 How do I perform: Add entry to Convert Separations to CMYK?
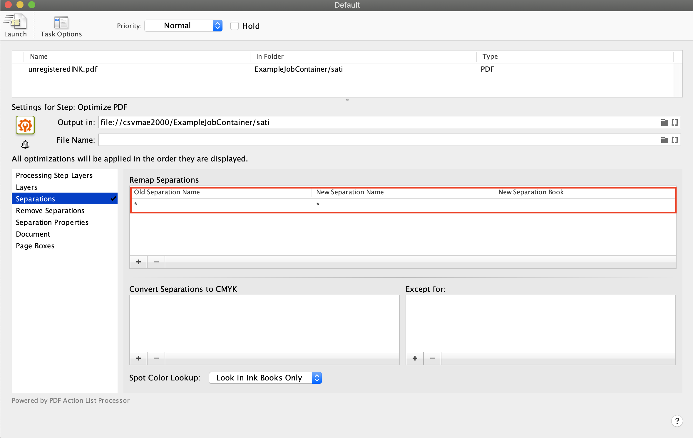tap(138, 358)
